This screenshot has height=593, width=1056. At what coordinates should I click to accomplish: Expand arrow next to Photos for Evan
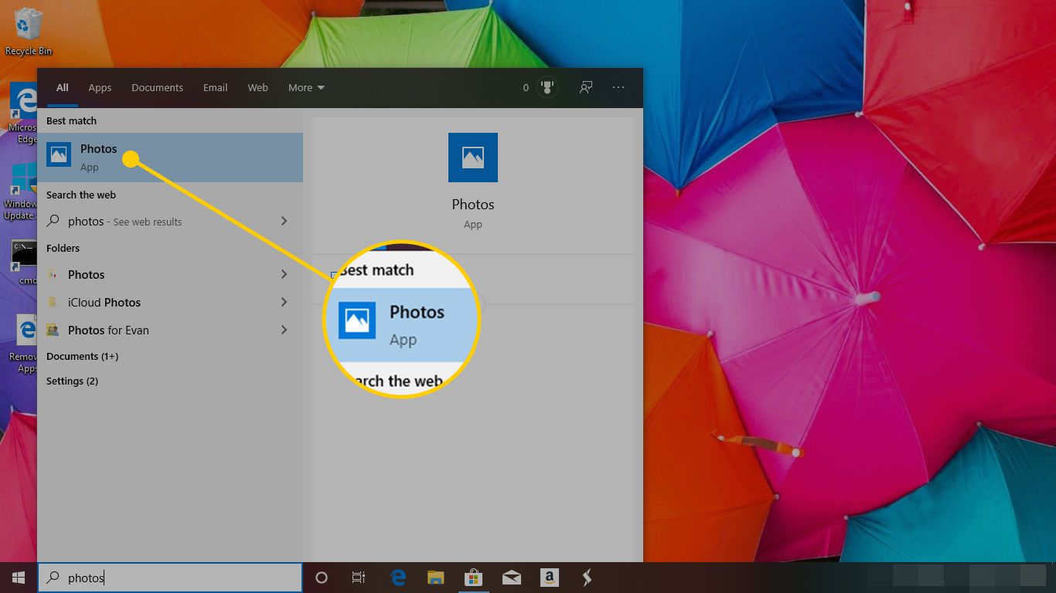click(x=284, y=330)
